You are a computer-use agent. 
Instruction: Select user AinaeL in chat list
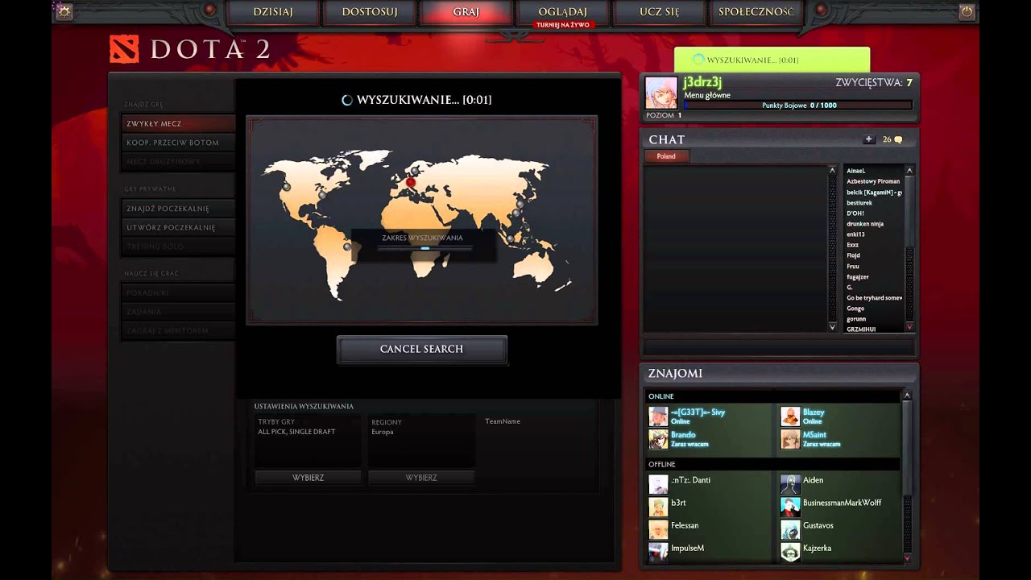[855, 171]
